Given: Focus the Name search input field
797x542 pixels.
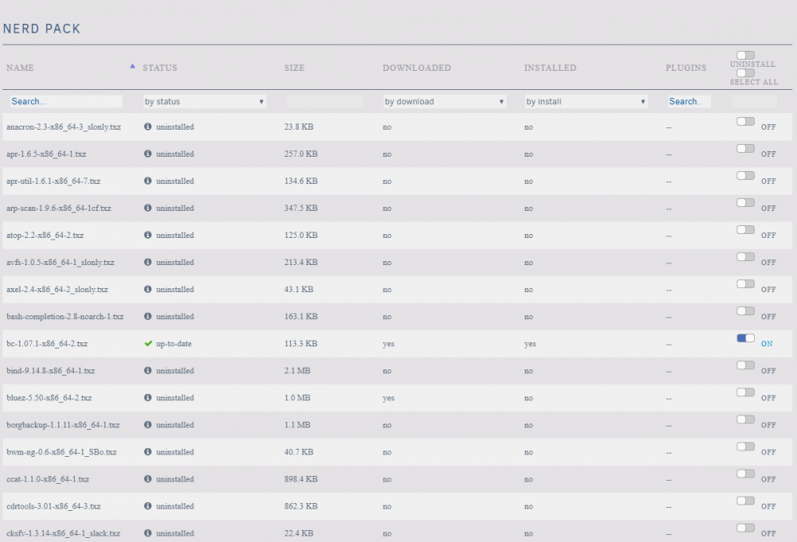Looking at the screenshot, I should (x=66, y=102).
